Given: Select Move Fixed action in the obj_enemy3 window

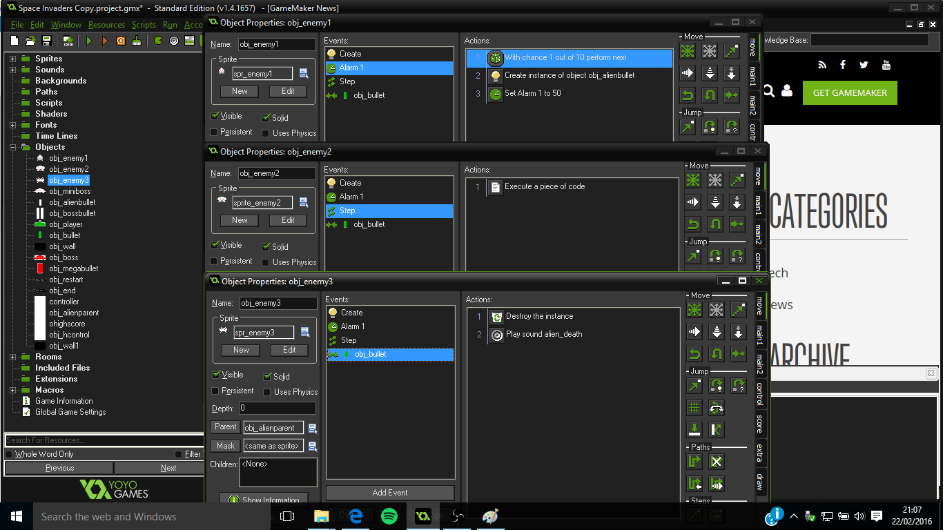Looking at the screenshot, I should [x=694, y=310].
